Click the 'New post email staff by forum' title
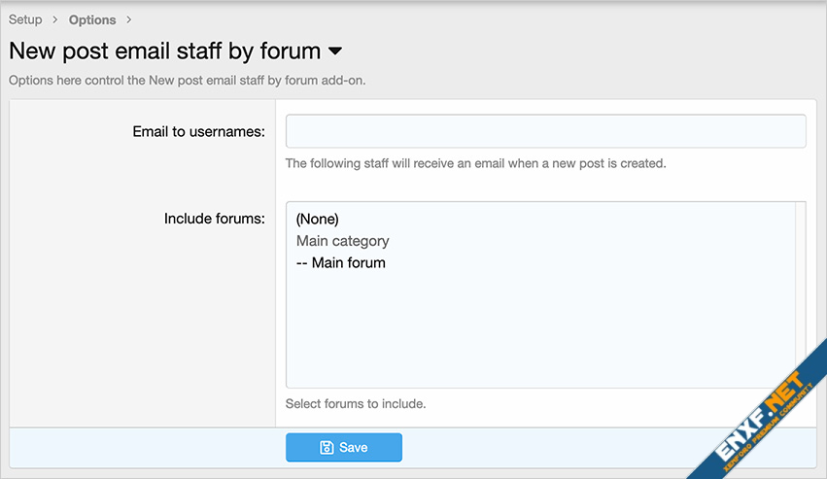The height and width of the screenshot is (479, 827). tap(164, 51)
